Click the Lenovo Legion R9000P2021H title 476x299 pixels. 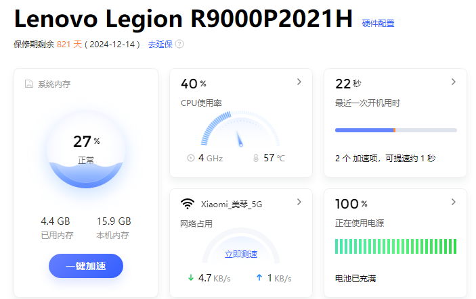(183, 20)
